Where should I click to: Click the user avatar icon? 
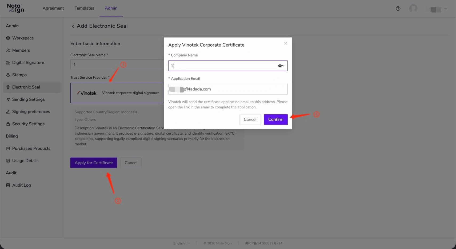point(413,8)
